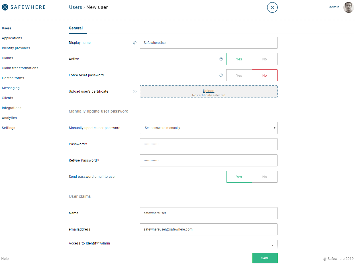Screen dimensions: 355x265
Task: Expand the Access to Identify*Admin dropdown
Action: [272, 244]
